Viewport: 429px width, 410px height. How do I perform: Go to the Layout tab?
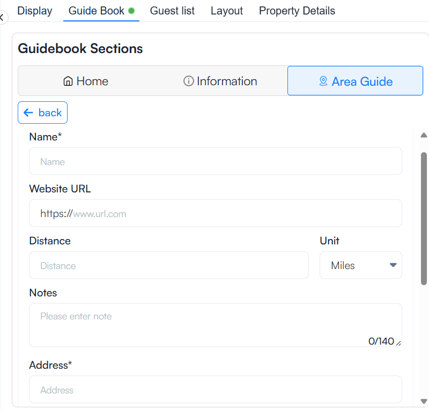(226, 11)
